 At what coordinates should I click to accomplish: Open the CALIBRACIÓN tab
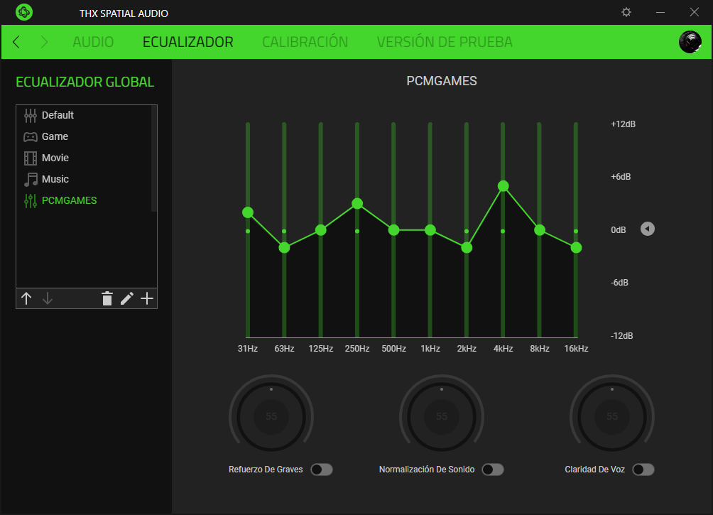pos(305,42)
